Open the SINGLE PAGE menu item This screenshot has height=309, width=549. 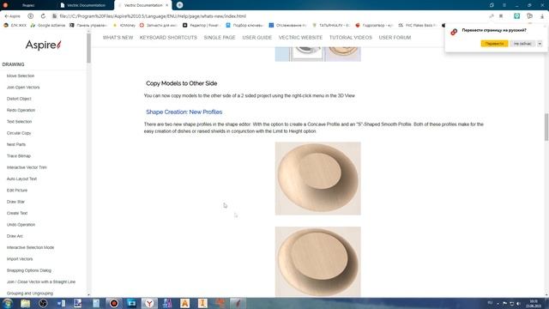tap(220, 38)
